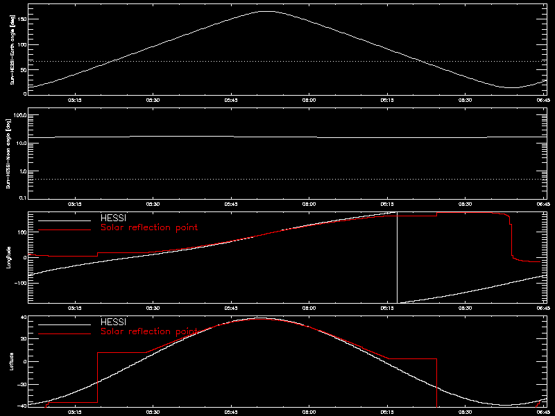555x416 pixels.
Task: Click the '150' tick on Earth angle plot
Action: tap(22, 19)
